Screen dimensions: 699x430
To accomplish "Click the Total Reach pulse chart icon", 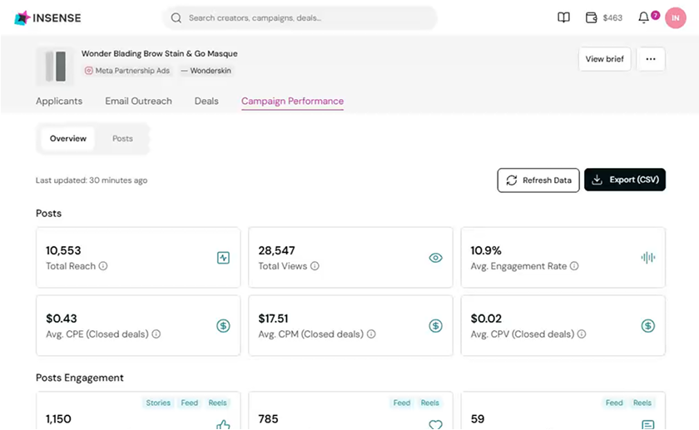I will tap(223, 258).
